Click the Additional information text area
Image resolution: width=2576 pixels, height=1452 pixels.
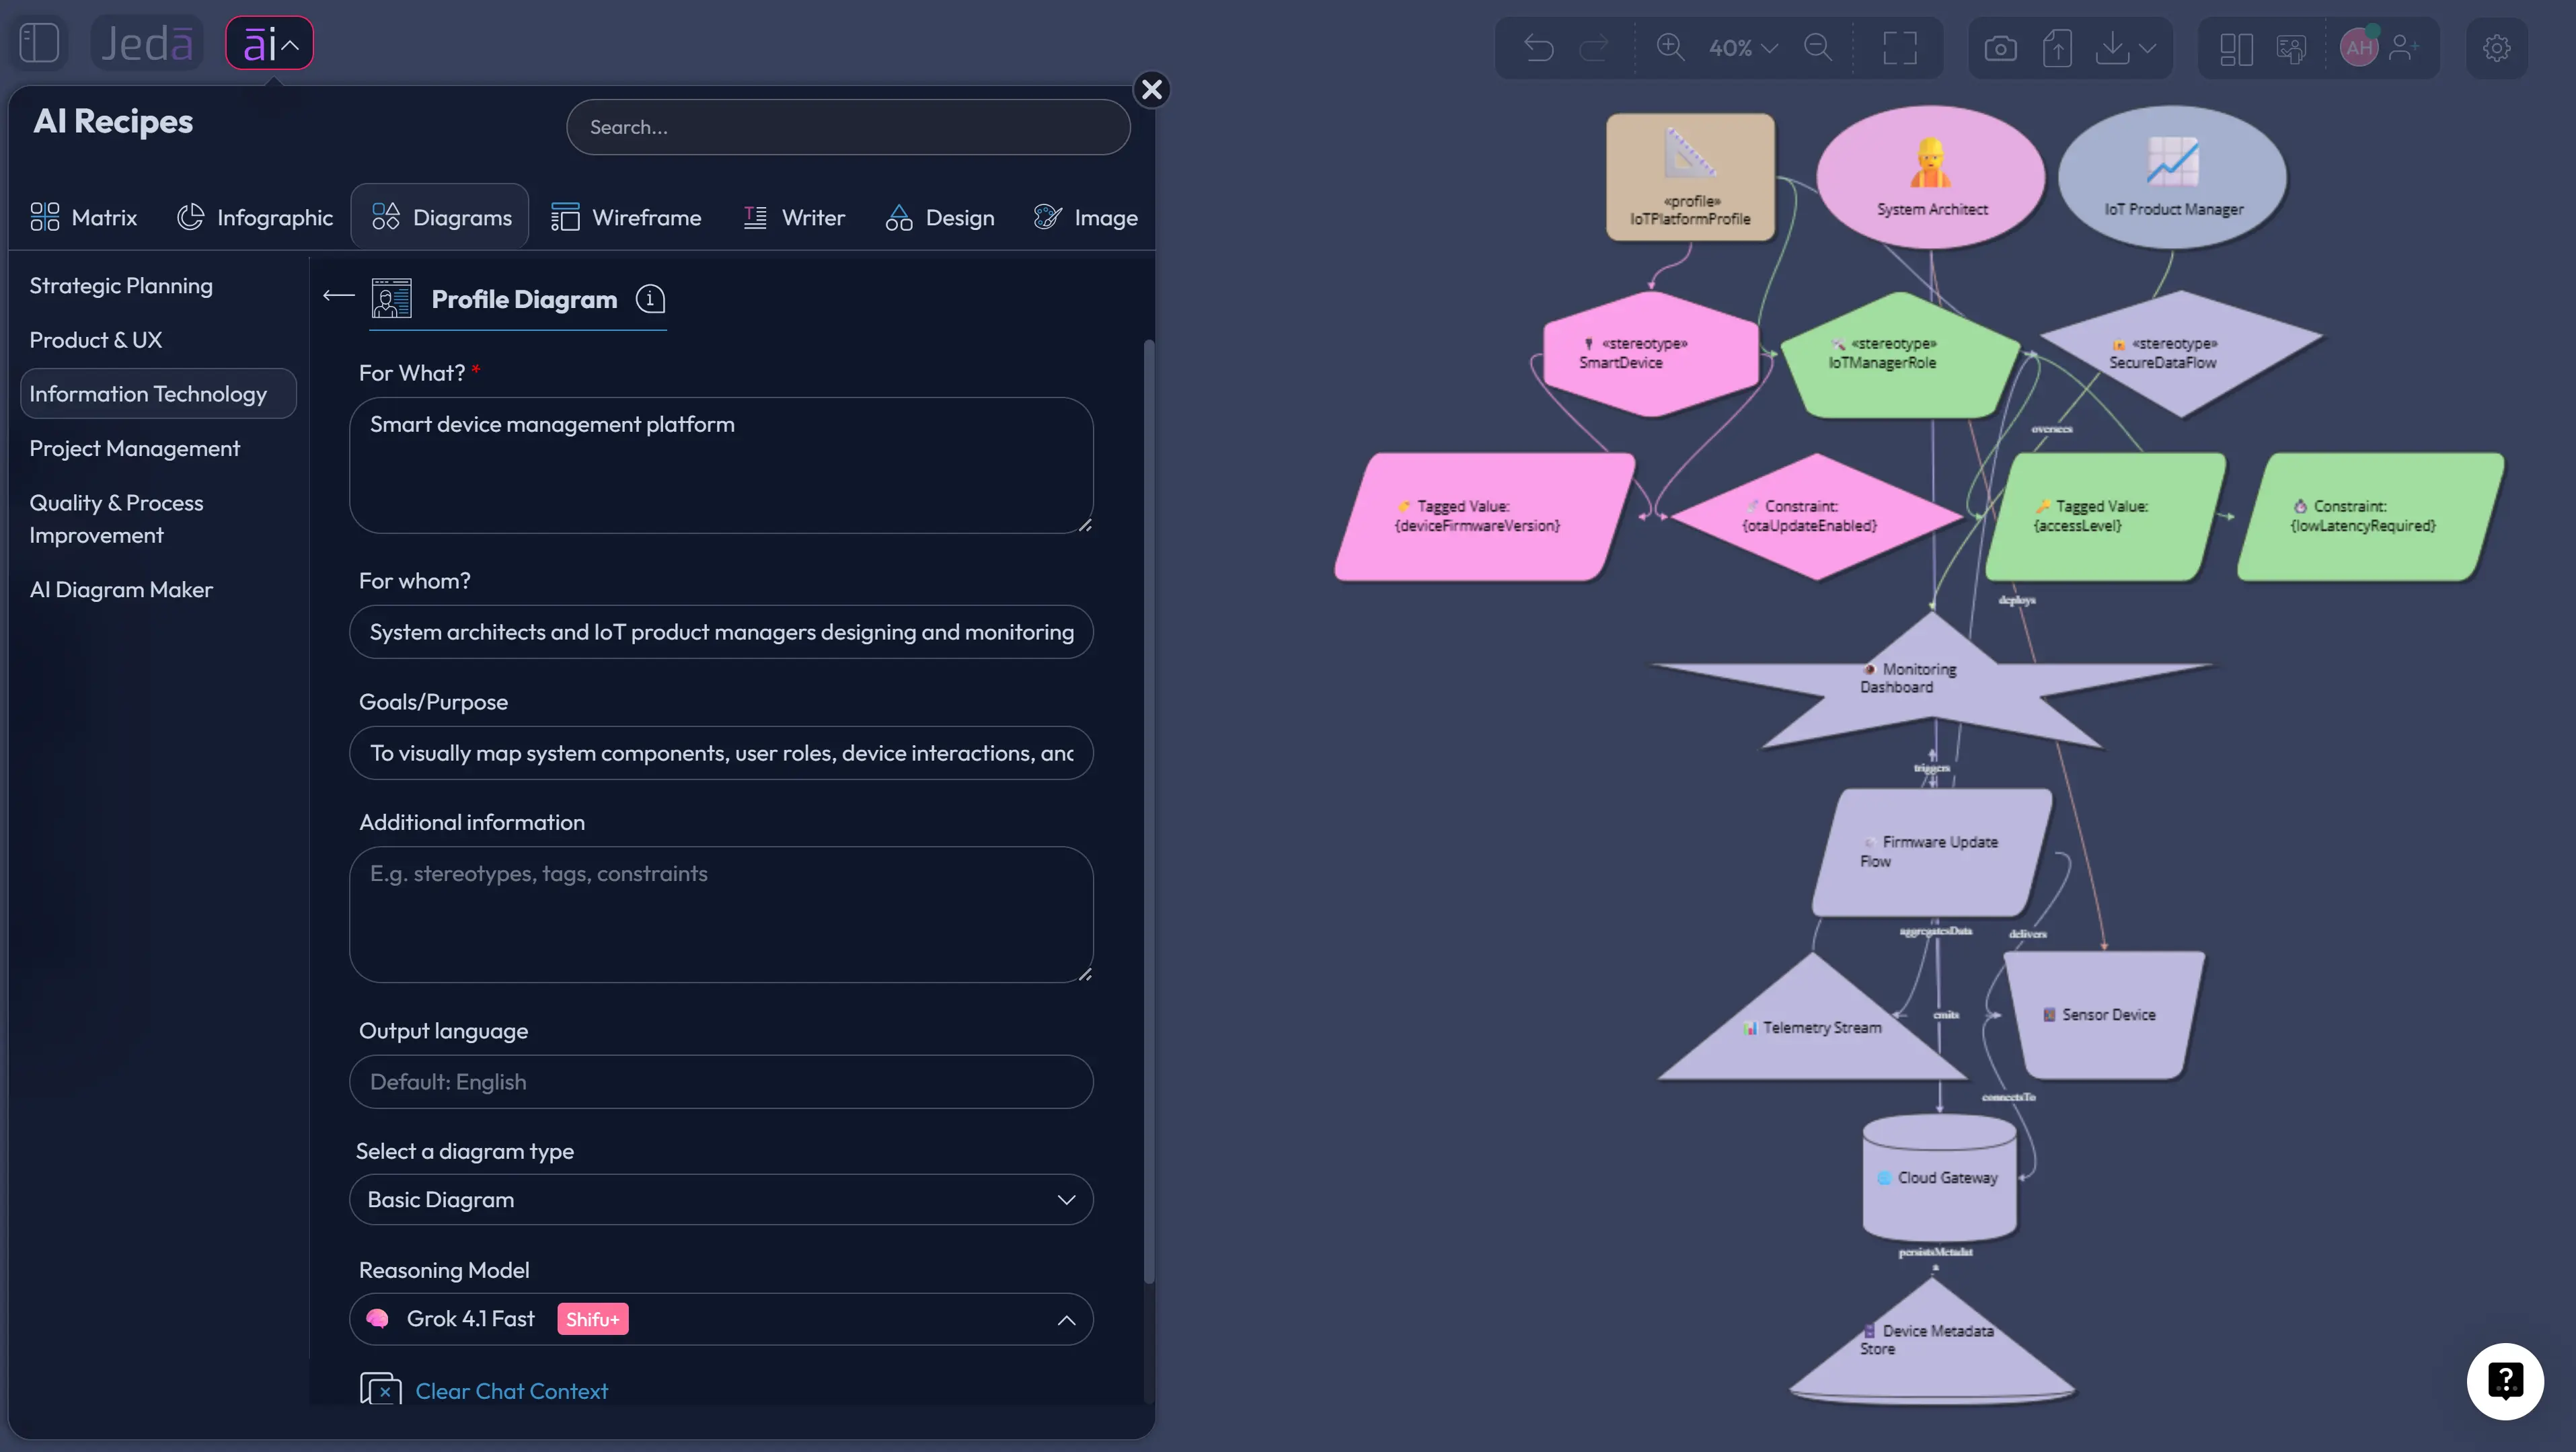tap(721, 915)
